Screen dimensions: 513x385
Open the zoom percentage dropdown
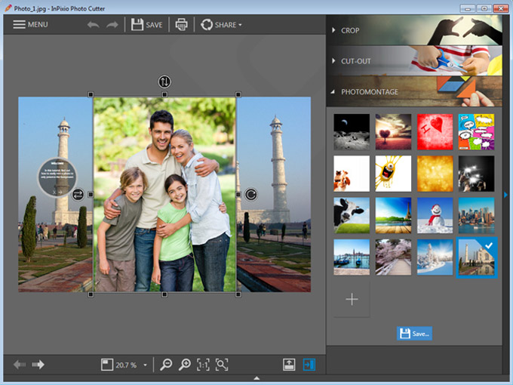tap(145, 365)
